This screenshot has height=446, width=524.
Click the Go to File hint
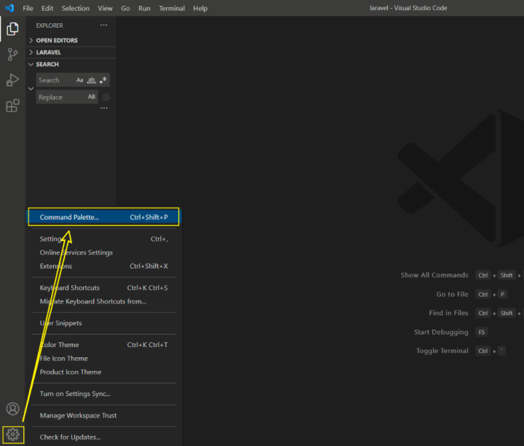[x=452, y=295]
